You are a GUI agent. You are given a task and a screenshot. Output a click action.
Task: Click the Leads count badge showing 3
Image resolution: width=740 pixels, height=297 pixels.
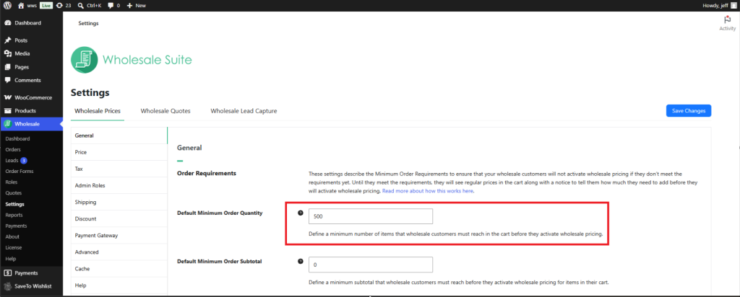point(24,161)
